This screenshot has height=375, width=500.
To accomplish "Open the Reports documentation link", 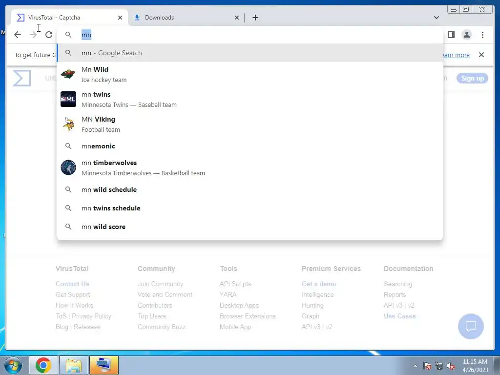I will tap(395, 294).
